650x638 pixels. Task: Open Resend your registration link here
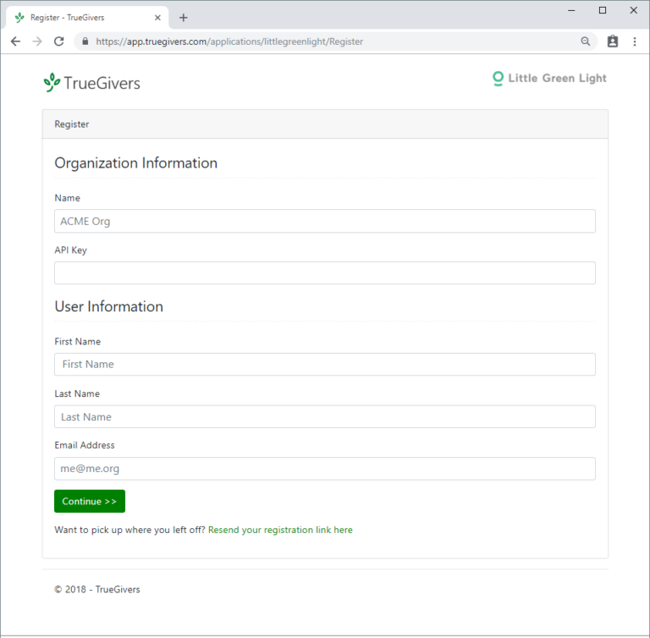[280, 531]
